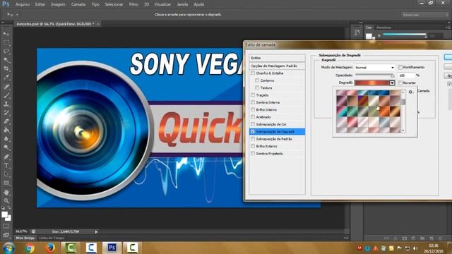Enable the Textura checkbox

[257, 87]
